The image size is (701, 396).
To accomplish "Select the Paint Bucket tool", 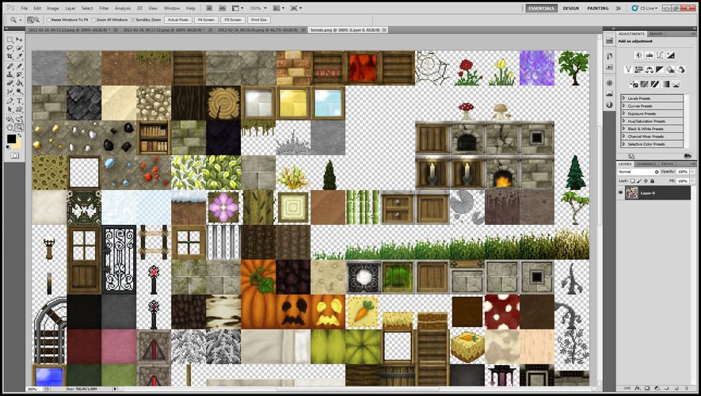I will 19,82.
